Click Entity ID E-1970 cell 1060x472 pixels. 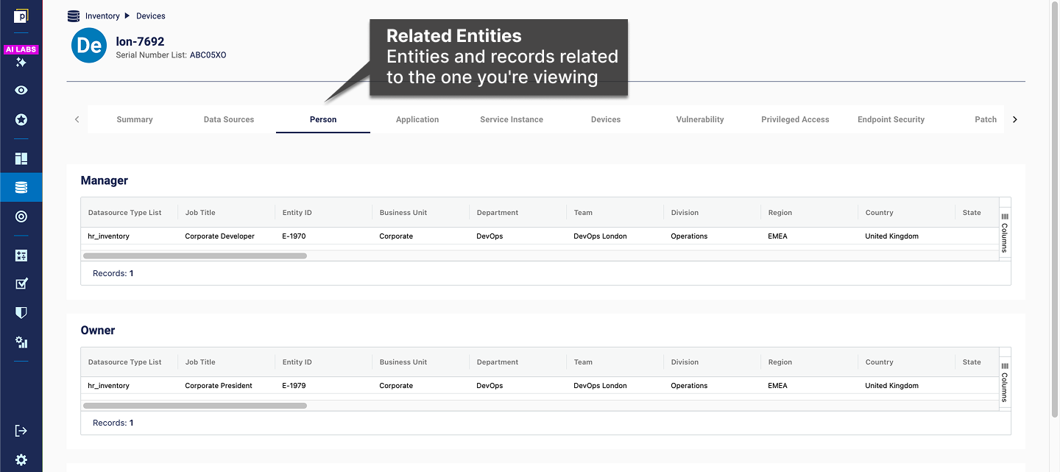click(x=294, y=236)
